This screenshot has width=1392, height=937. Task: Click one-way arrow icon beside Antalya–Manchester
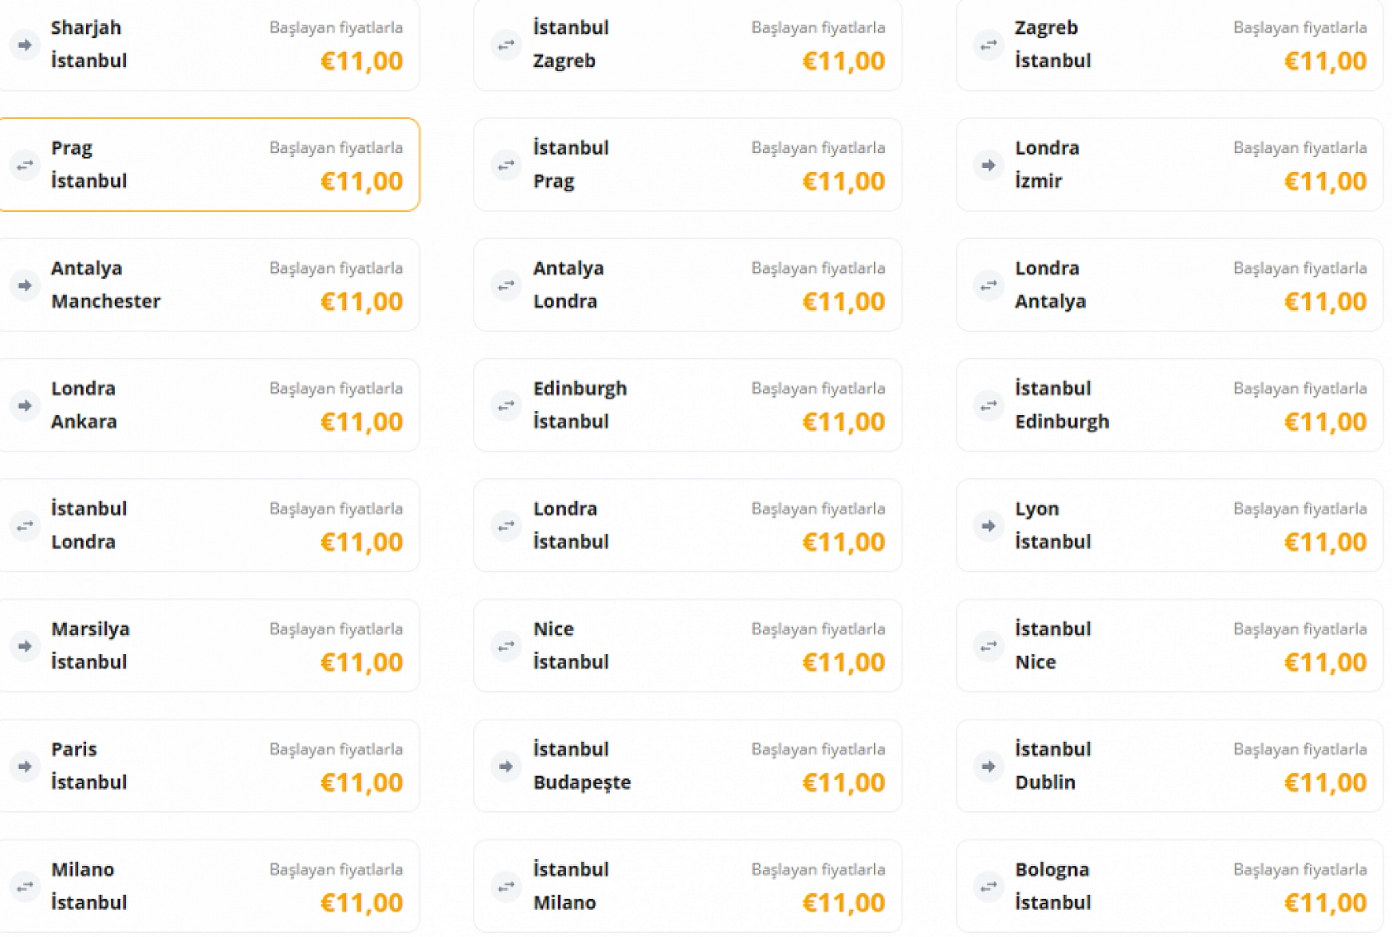click(x=25, y=285)
